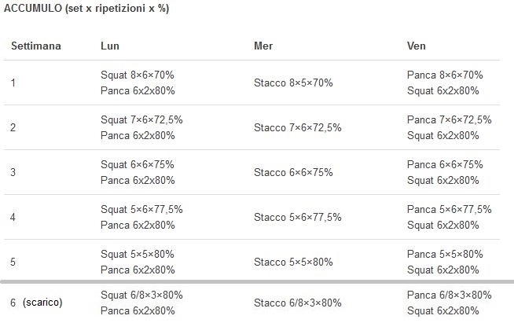Select the Lun column header

(110, 46)
